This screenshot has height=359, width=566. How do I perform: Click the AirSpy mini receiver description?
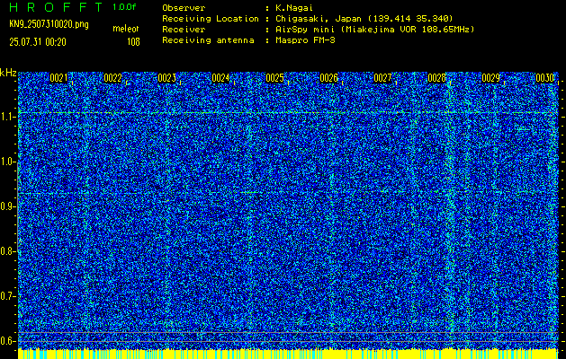pyautogui.click(x=375, y=30)
